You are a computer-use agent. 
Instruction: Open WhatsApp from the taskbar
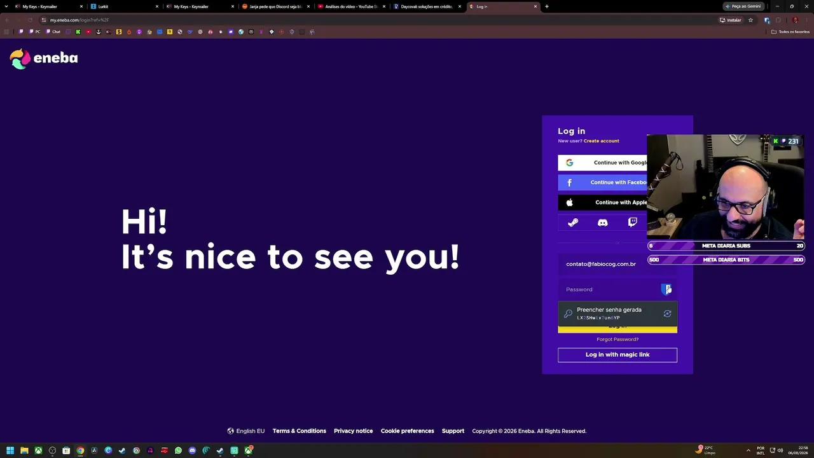[178, 450]
